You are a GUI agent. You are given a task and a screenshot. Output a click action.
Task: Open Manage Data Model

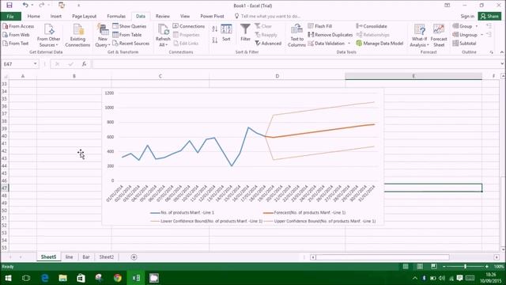[x=379, y=43]
